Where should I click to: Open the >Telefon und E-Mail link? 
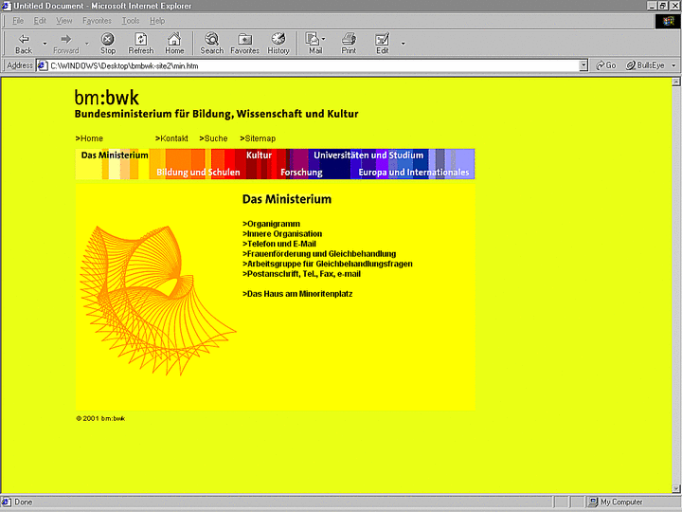click(279, 244)
